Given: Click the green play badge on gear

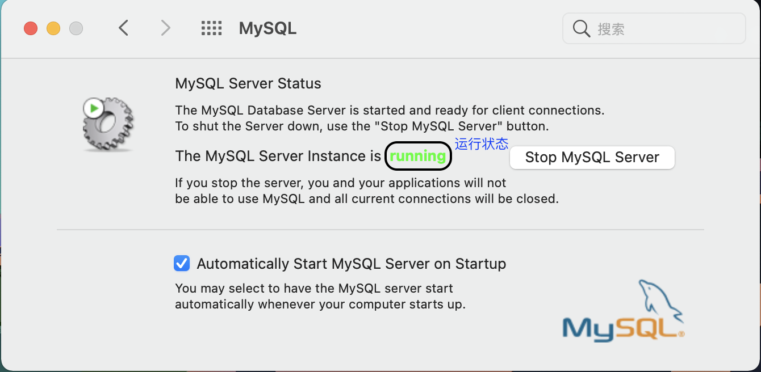Looking at the screenshot, I should [x=94, y=107].
